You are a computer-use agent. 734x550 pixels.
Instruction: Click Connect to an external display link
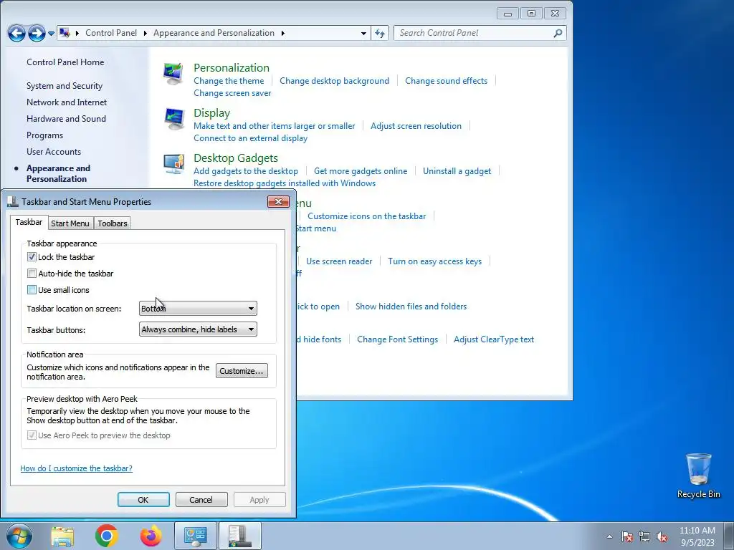tap(250, 138)
